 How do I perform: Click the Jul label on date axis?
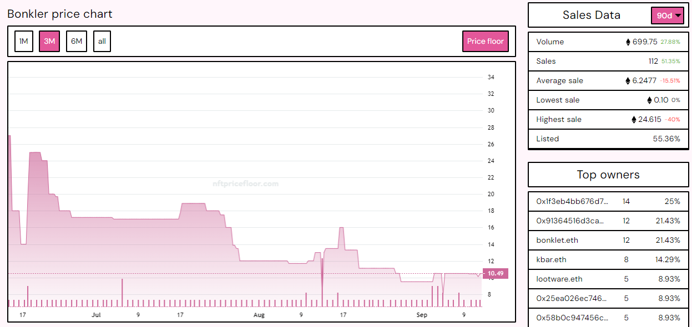96,315
